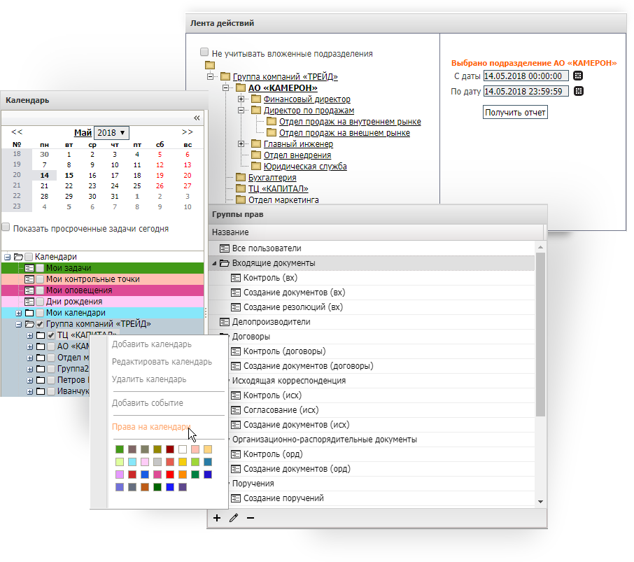
Task: Expand the Финансовый директор tree node
Action: [241, 99]
